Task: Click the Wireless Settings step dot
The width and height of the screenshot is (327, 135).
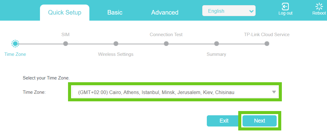Action: [116, 44]
